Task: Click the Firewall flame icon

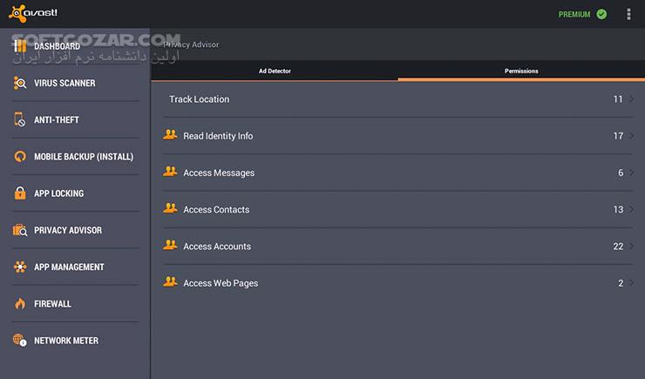Action: [x=20, y=303]
